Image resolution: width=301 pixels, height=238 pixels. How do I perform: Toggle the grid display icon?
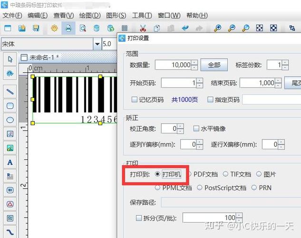point(125,28)
